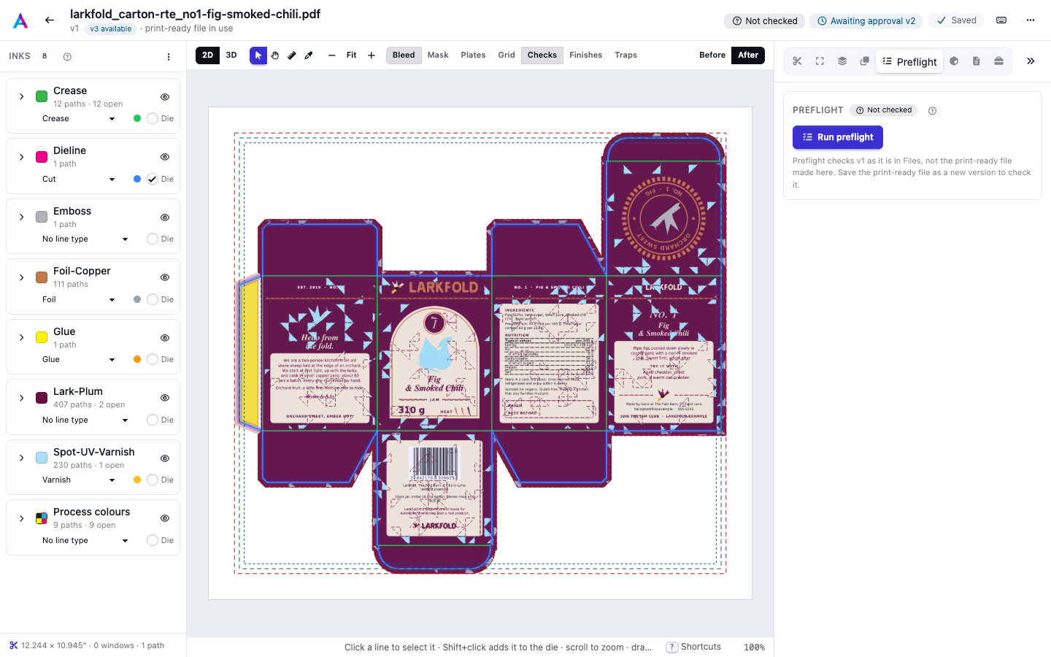Open the scissors panel in right toolbar
The height and width of the screenshot is (657, 1051).
[x=797, y=61]
